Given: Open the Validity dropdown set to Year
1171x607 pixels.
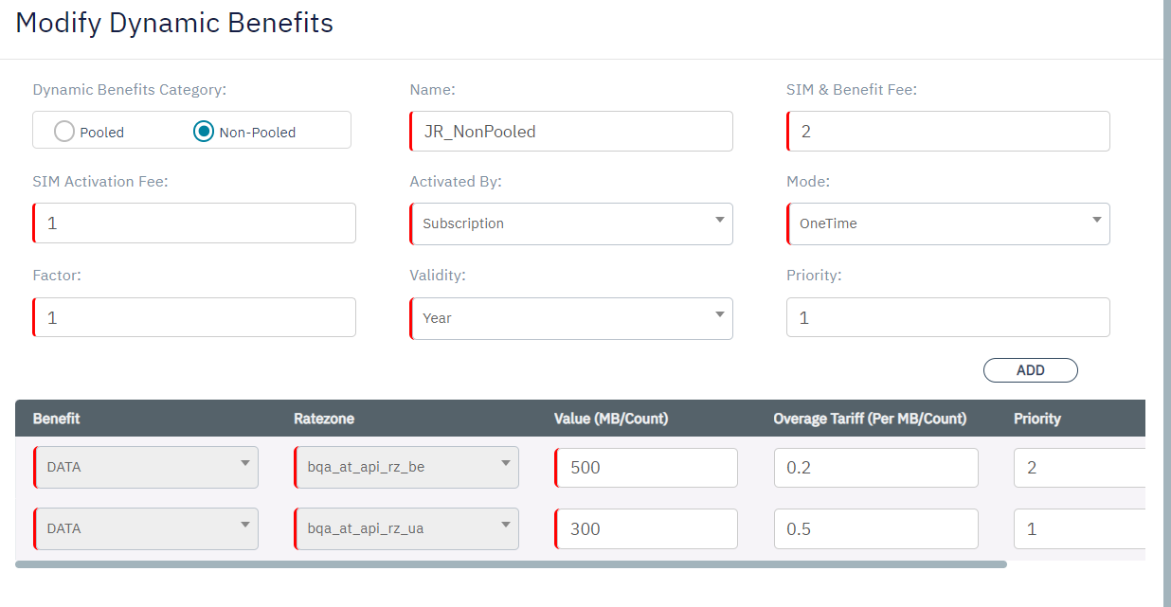Looking at the screenshot, I should (571, 318).
